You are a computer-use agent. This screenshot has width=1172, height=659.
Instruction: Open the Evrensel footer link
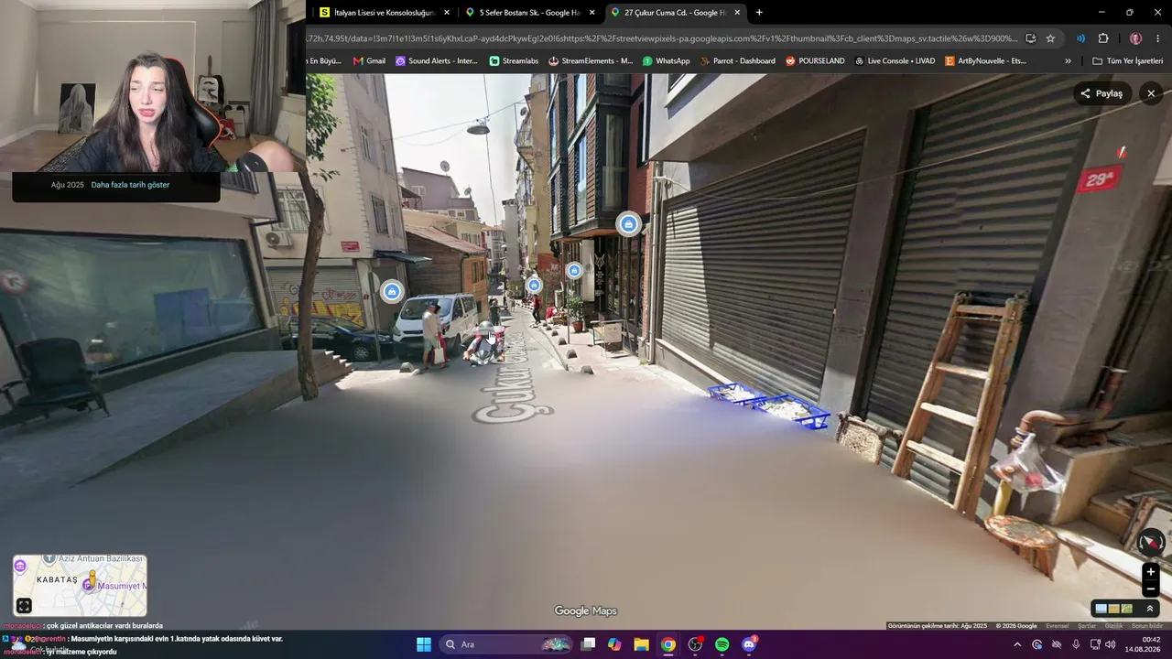click(x=1058, y=626)
